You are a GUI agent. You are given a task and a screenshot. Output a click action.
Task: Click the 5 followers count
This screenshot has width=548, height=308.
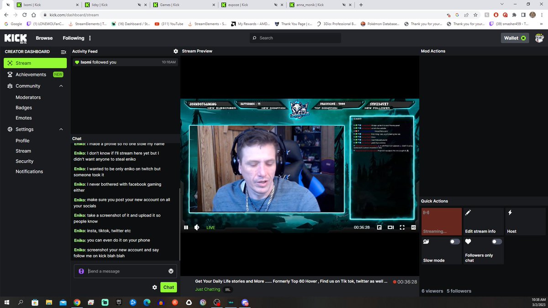pyautogui.click(x=459, y=291)
